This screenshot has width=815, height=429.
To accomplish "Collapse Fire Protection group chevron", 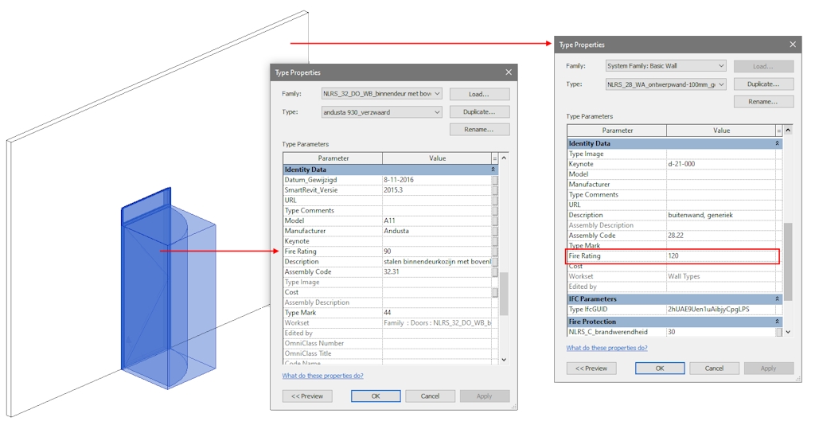I will click(778, 322).
